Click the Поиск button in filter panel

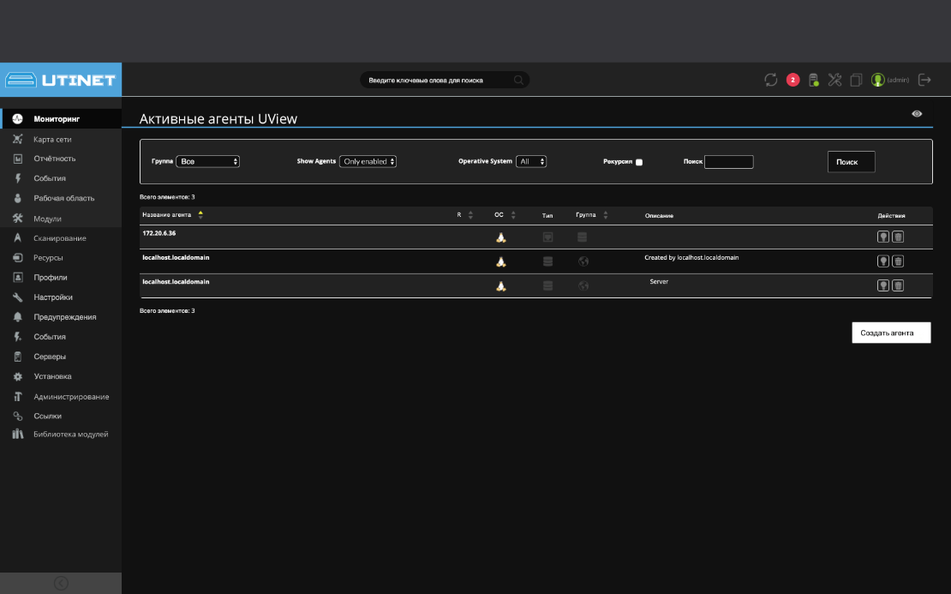tap(851, 161)
